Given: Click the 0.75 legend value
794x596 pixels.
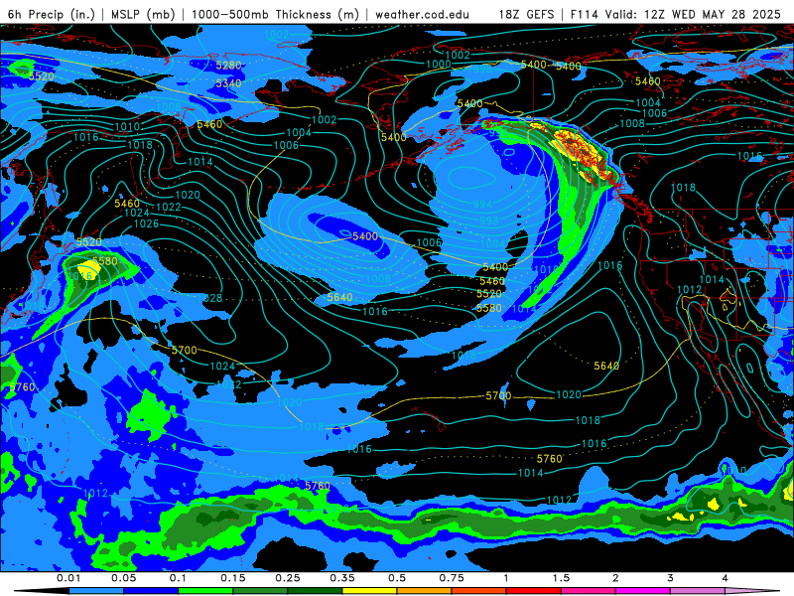Looking at the screenshot, I should click(452, 578).
